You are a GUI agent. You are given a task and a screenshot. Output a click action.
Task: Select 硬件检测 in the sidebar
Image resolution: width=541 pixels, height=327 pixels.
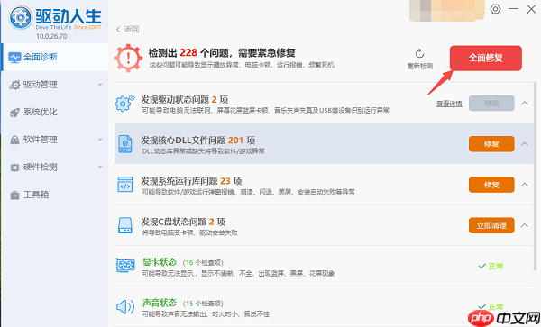[x=54, y=168]
